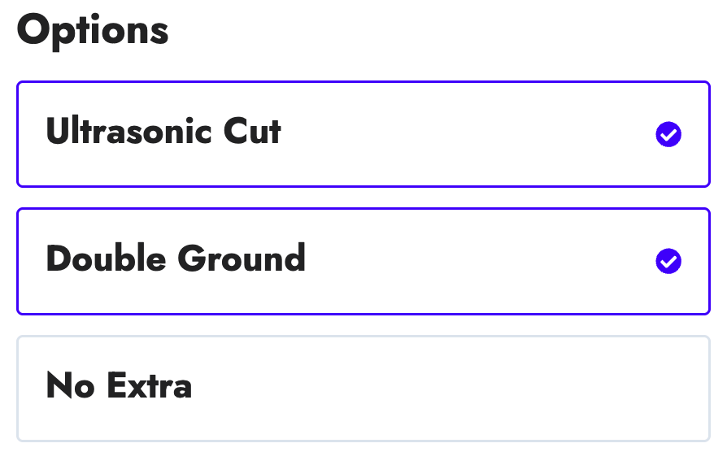This screenshot has height=465, width=727.
Task: Click the word Ground in the second option
Action: pos(241,258)
